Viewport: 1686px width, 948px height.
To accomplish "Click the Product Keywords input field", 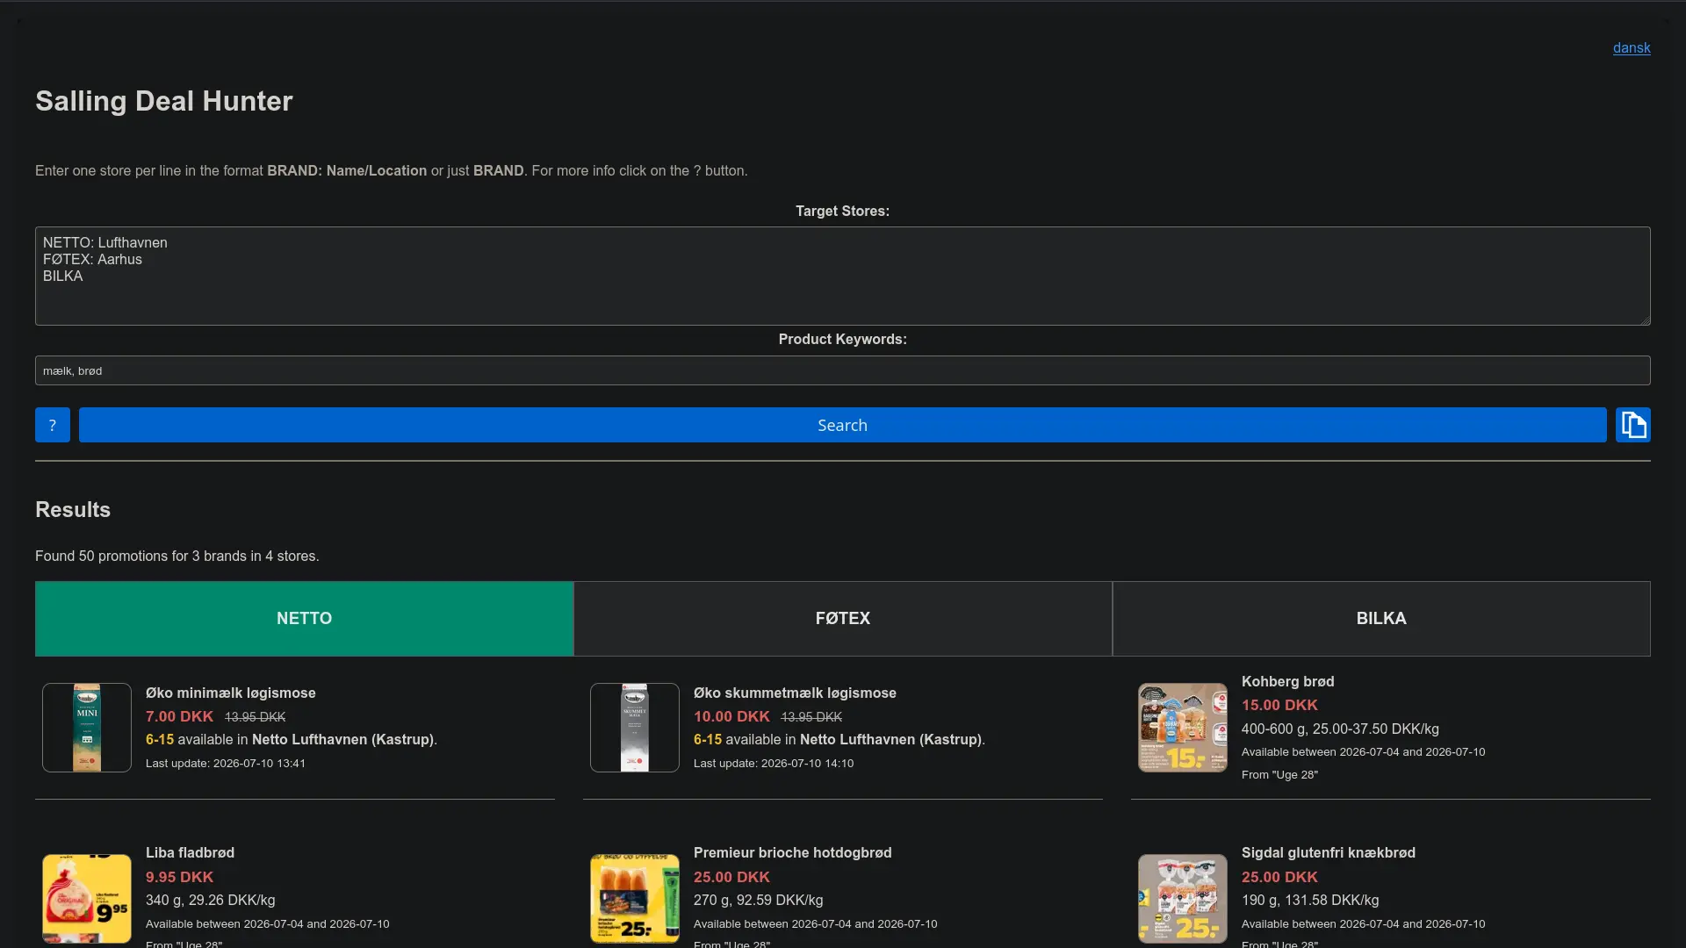I will pos(843,370).
